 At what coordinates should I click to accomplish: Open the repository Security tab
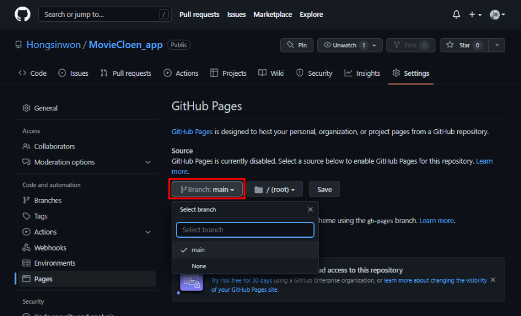click(x=314, y=73)
